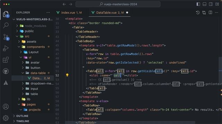Screen dimensions: 222x124
Task: Open the GitHub view in activity bar
Action: pos(6,71)
